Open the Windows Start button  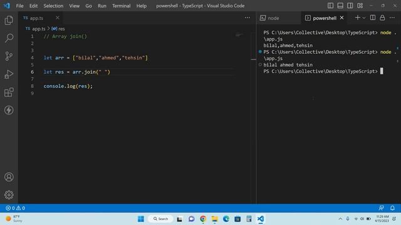(x=141, y=219)
